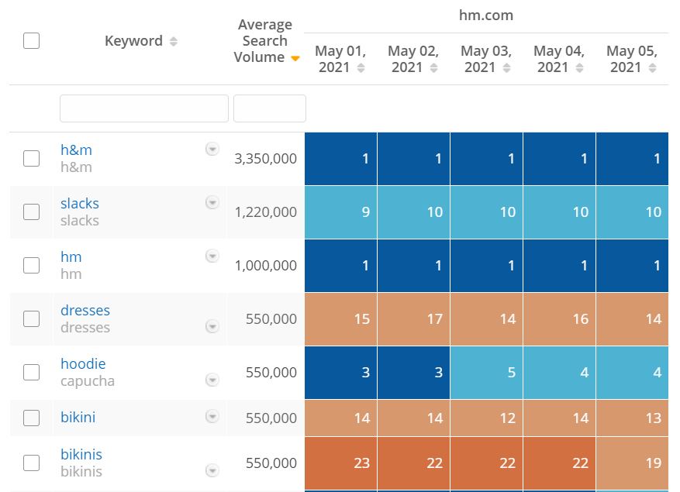Check the hm row checkbox

point(31,265)
